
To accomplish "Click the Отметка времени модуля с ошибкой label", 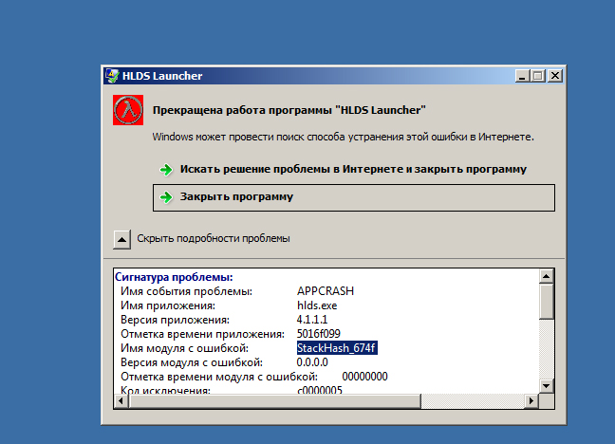I will pyautogui.click(x=219, y=377).
